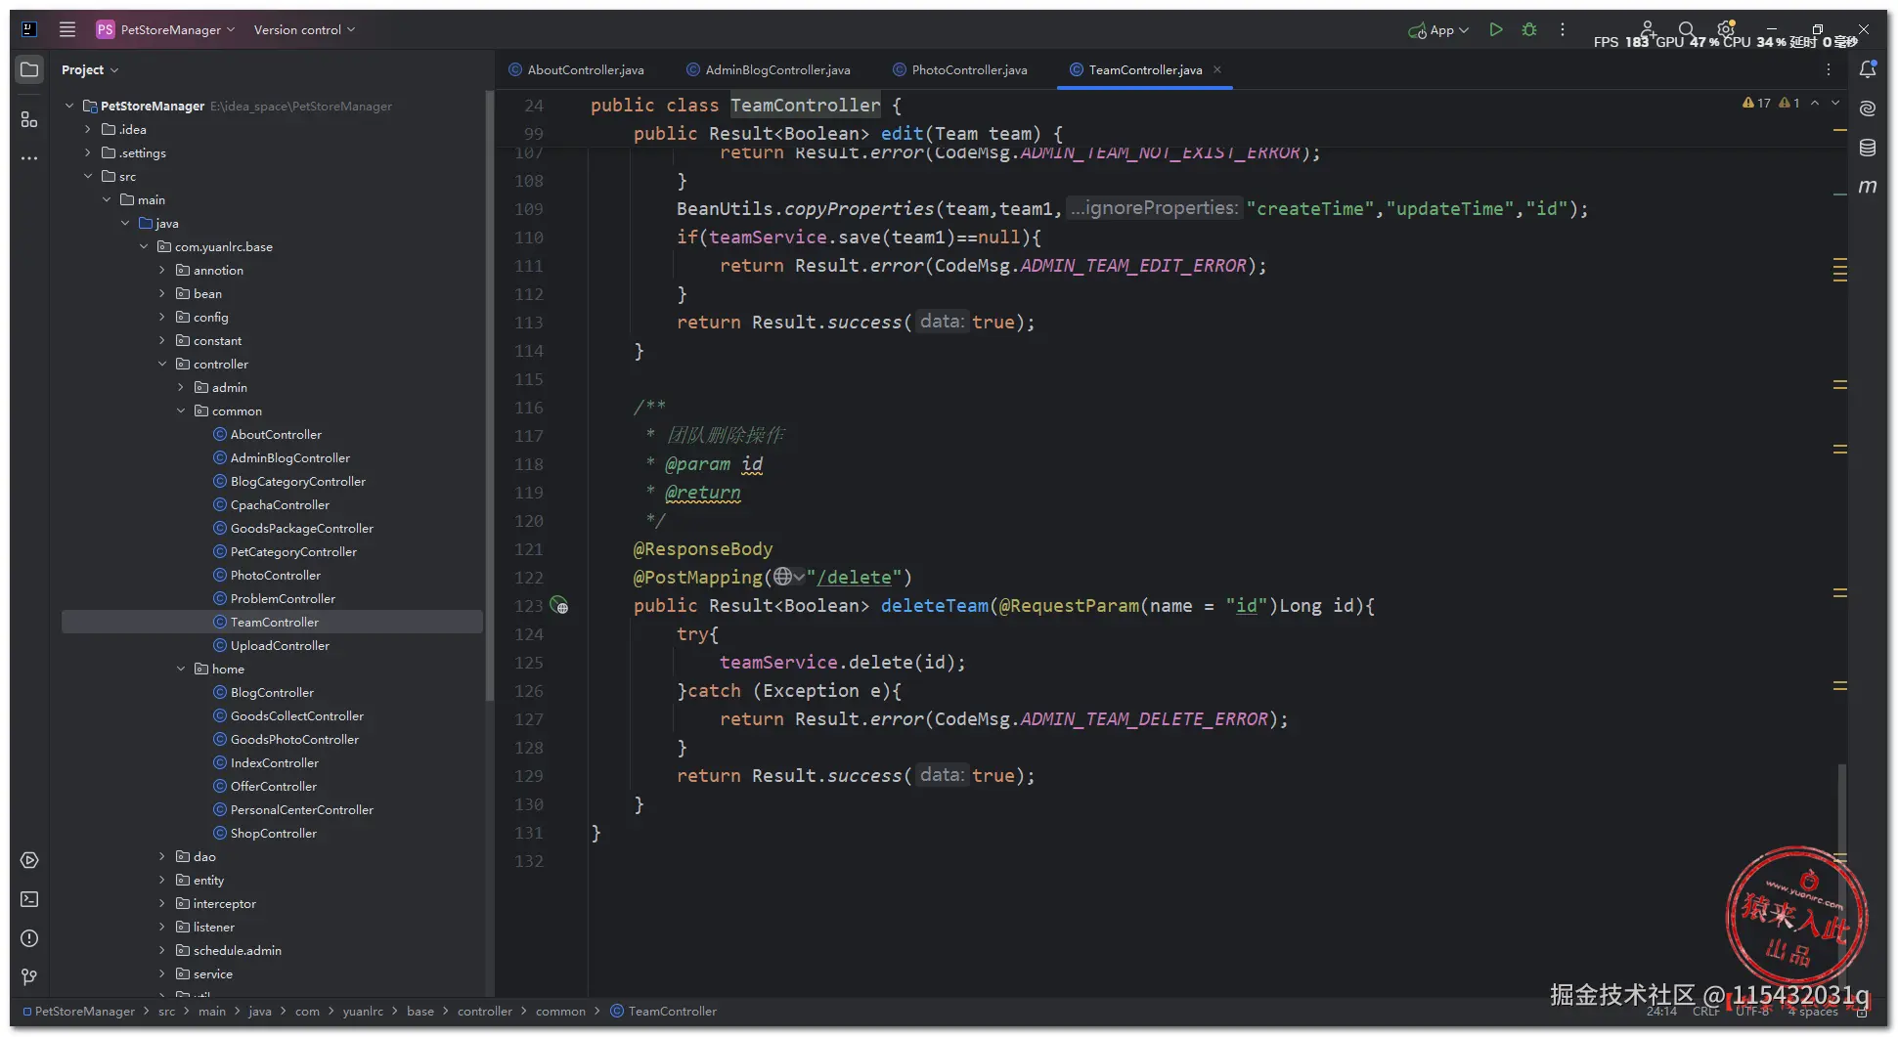Click the gutter icon on line 123
Image resolution: width=1898 pixels, height=1037 pixels.
559,606
